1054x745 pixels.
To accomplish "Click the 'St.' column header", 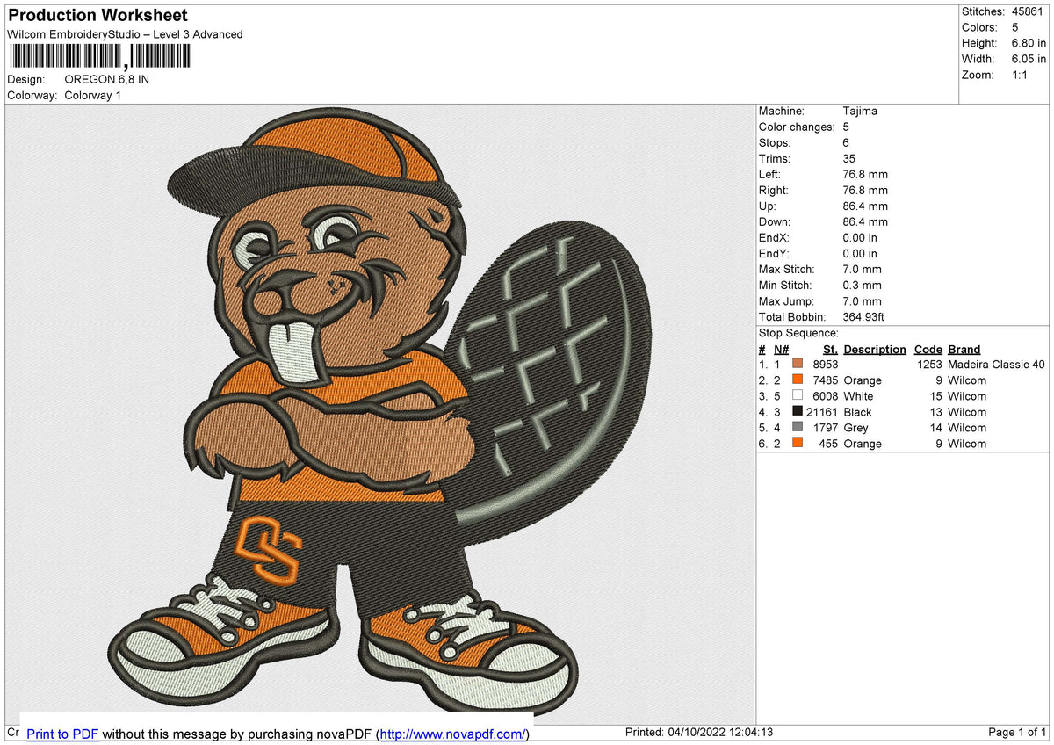I will coord(830,349).
